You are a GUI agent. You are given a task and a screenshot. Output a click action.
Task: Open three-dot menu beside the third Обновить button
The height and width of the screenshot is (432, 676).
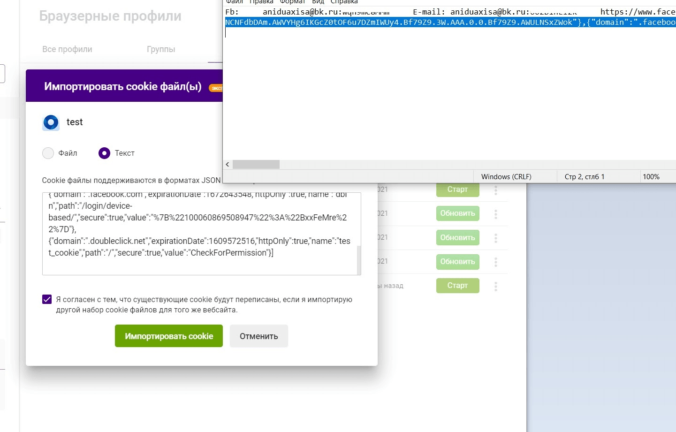[x=495, y=262]
